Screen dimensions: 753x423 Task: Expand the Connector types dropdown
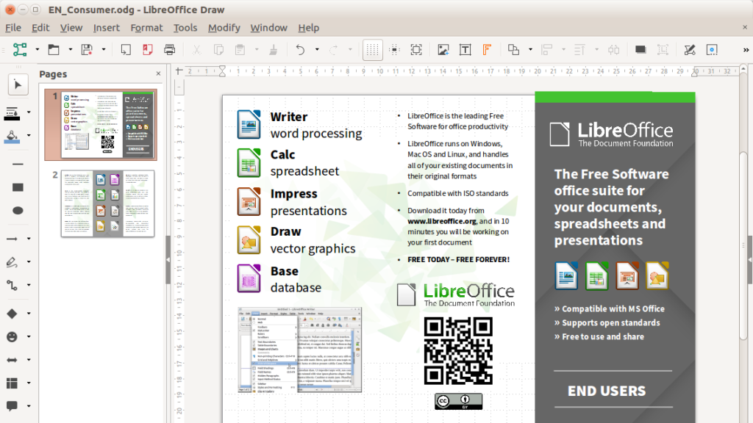pos(29,286)
